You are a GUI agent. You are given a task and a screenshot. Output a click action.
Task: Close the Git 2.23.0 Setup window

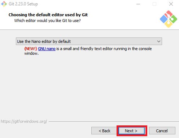click(171, 4)
